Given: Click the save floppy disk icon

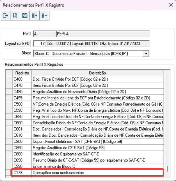Looking at the screenshot, I should [25, 15].
